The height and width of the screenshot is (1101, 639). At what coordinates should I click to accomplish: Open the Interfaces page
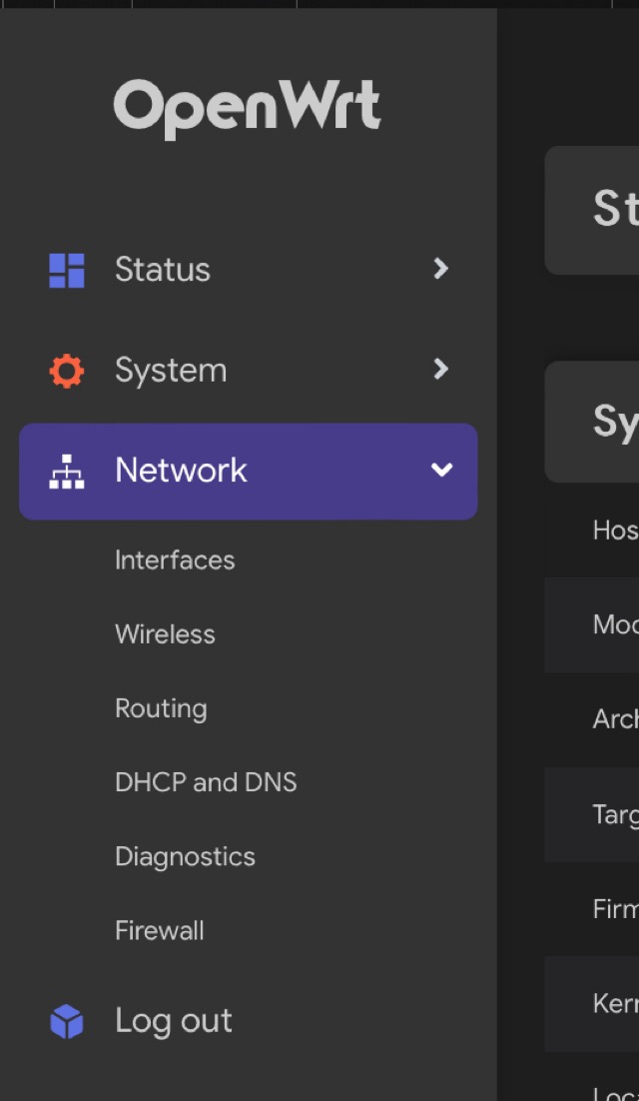click(175, 560)
